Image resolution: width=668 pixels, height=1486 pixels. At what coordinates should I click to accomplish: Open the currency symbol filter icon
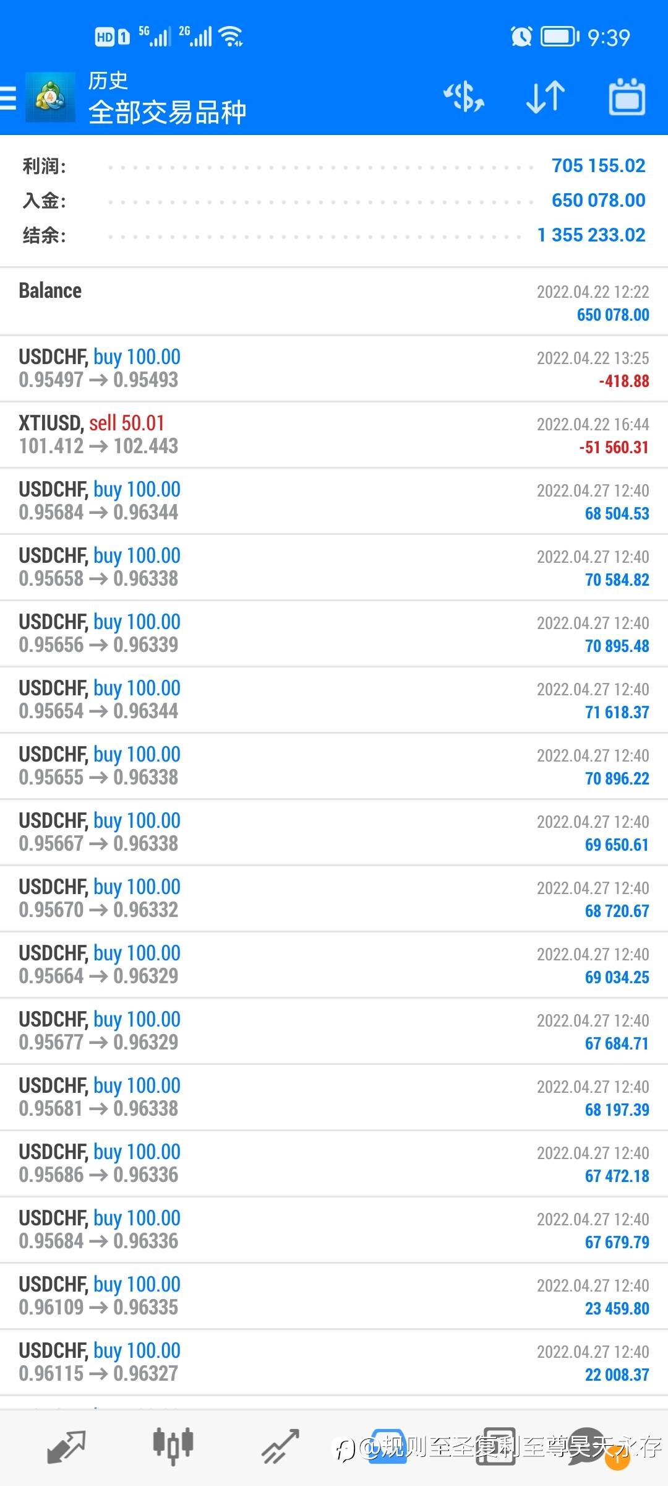coord(463,97)
